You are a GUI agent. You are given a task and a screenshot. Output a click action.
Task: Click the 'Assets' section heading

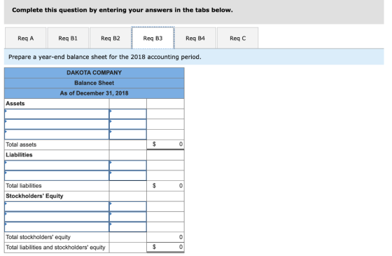pyautogui.click(x=15, y=104)
